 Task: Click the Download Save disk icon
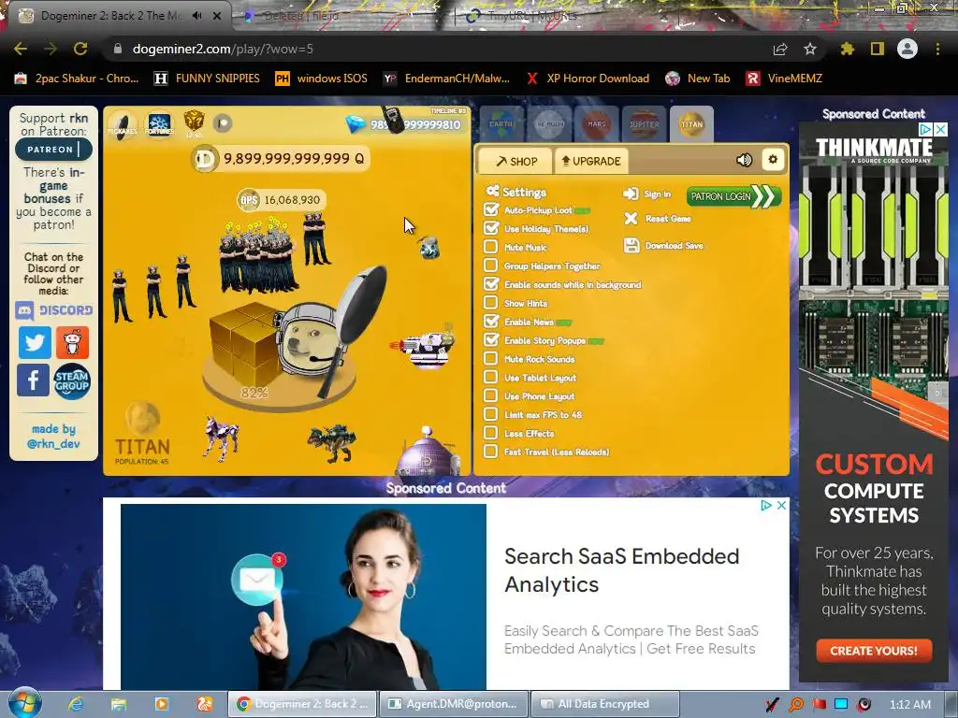tap(631, 246)
